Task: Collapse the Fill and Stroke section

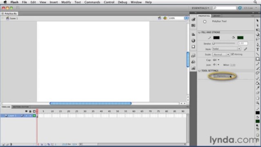Action: (199, 32)
